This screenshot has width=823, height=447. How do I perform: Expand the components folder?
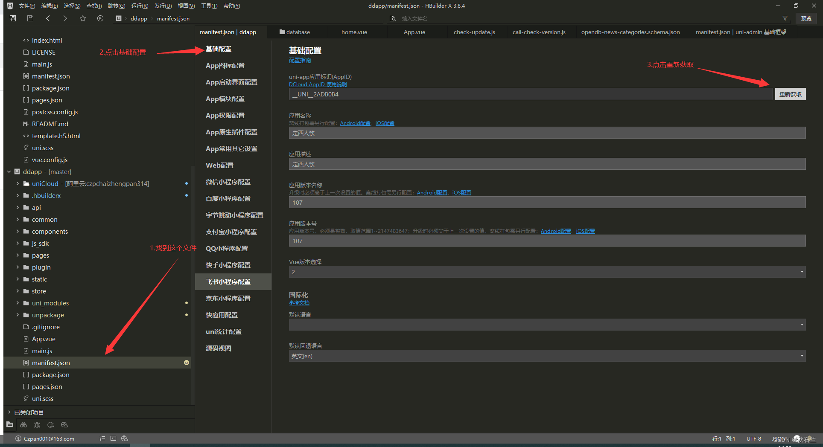[18, 231]
